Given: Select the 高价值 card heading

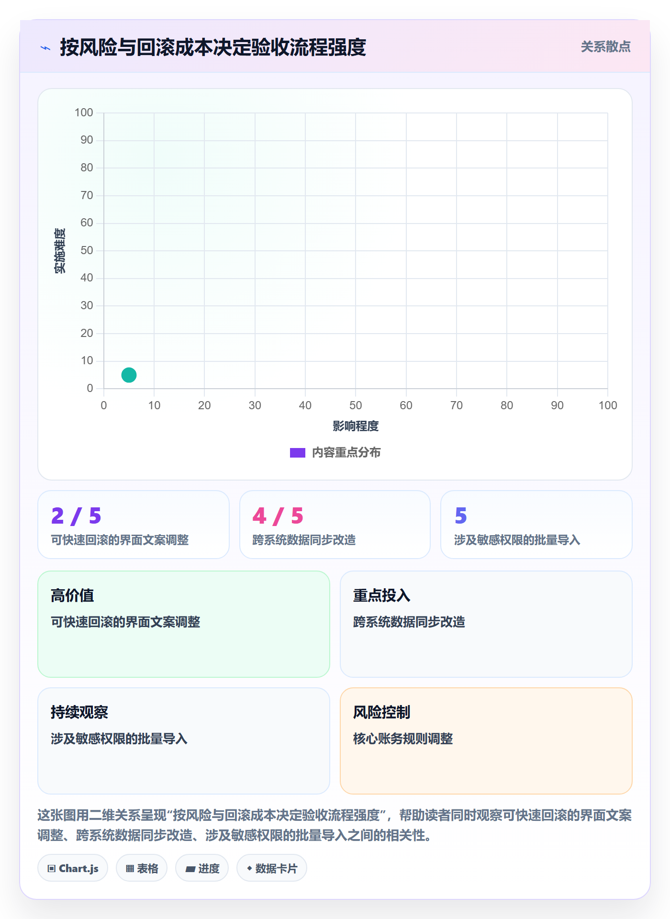Looking at the screenshot, I should pos(72,595).
